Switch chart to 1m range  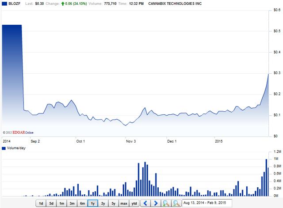tap(62, 203)
